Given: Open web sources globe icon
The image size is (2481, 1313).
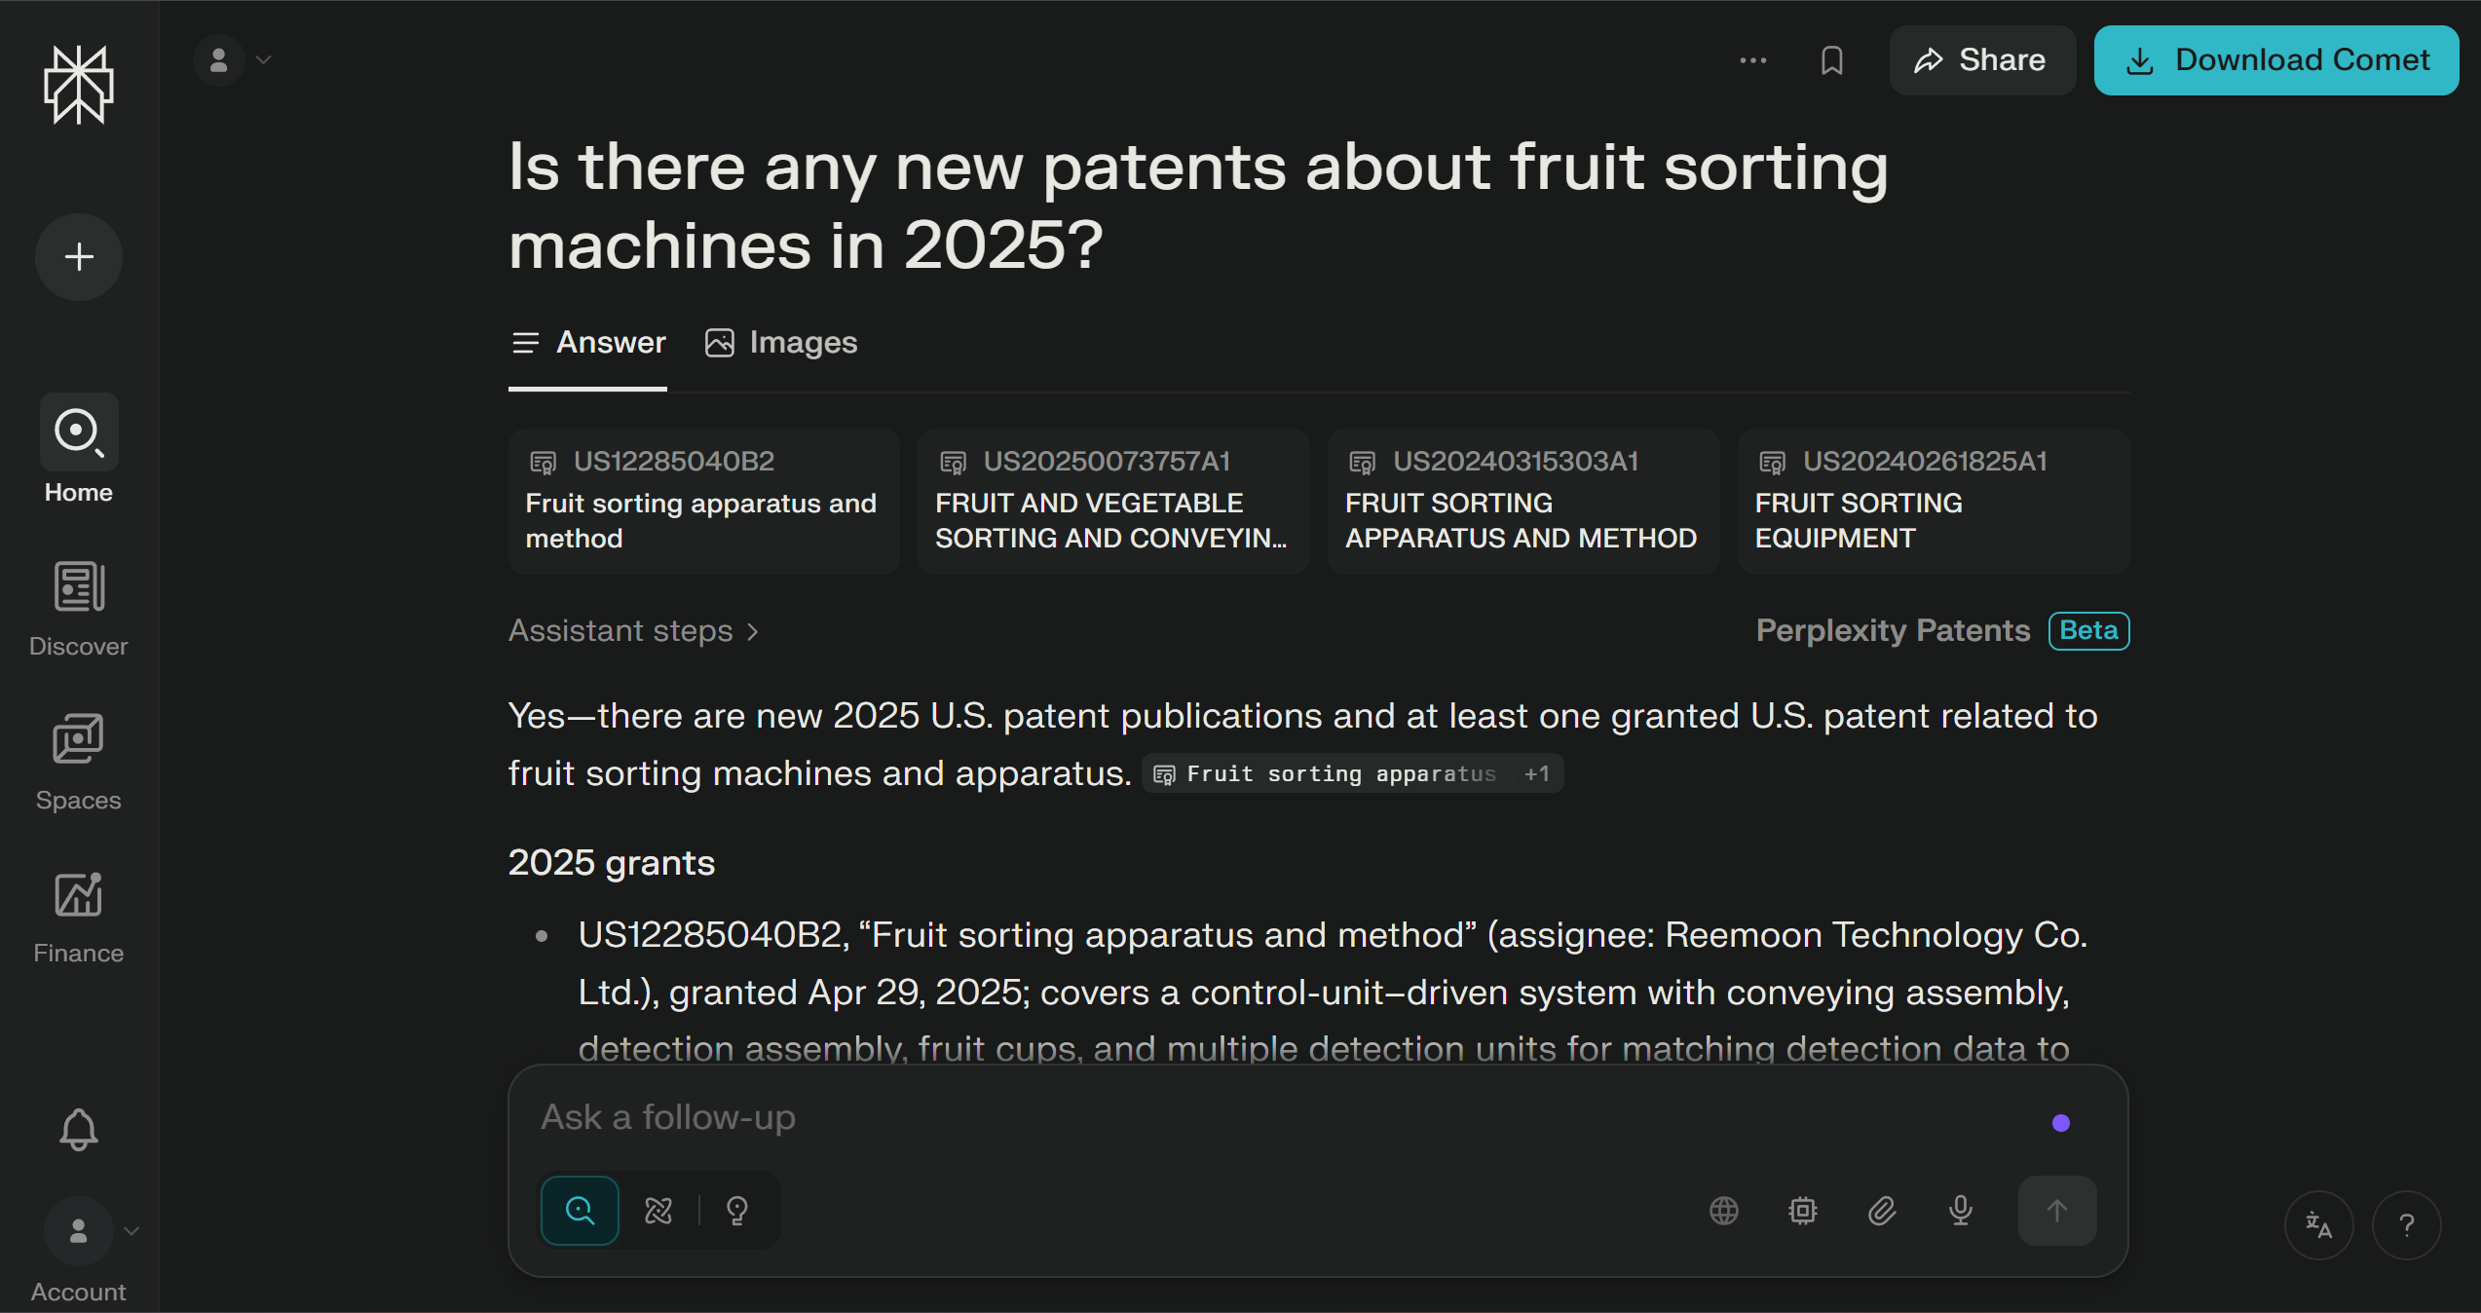Looking at the screenshot, I should pos(1724,1211).
